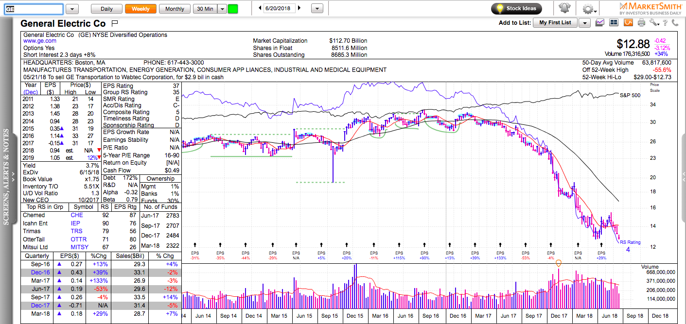Click the ticker symbol input field
The image size is (686, 324).
pos(33,9)
